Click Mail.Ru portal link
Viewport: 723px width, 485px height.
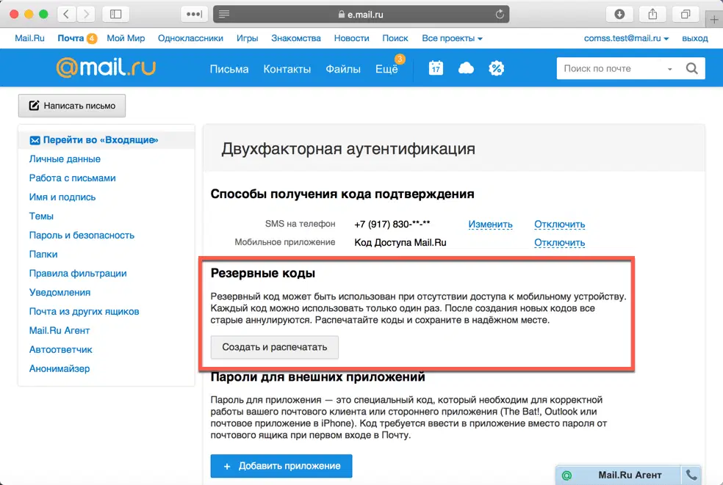tap(29, 38)
